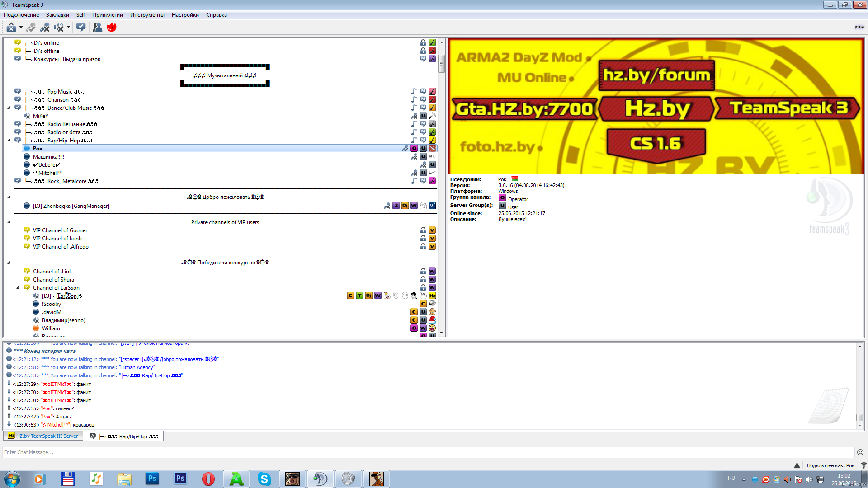This screenshot has height=488, width=868.
Task: Open the Настройки menu
Action: pos(185,15)
